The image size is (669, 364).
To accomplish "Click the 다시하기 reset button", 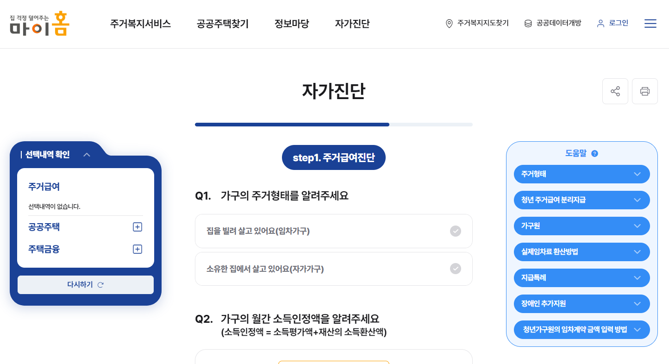I will point(85,284).
